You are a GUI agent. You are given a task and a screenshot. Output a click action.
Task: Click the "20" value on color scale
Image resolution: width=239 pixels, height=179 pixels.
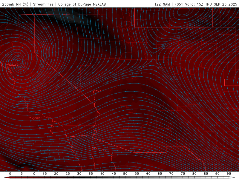(x=56, y=174)
